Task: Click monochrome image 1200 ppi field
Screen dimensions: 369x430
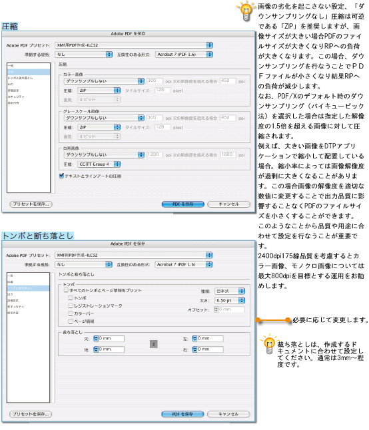Action: pos(155,154)
